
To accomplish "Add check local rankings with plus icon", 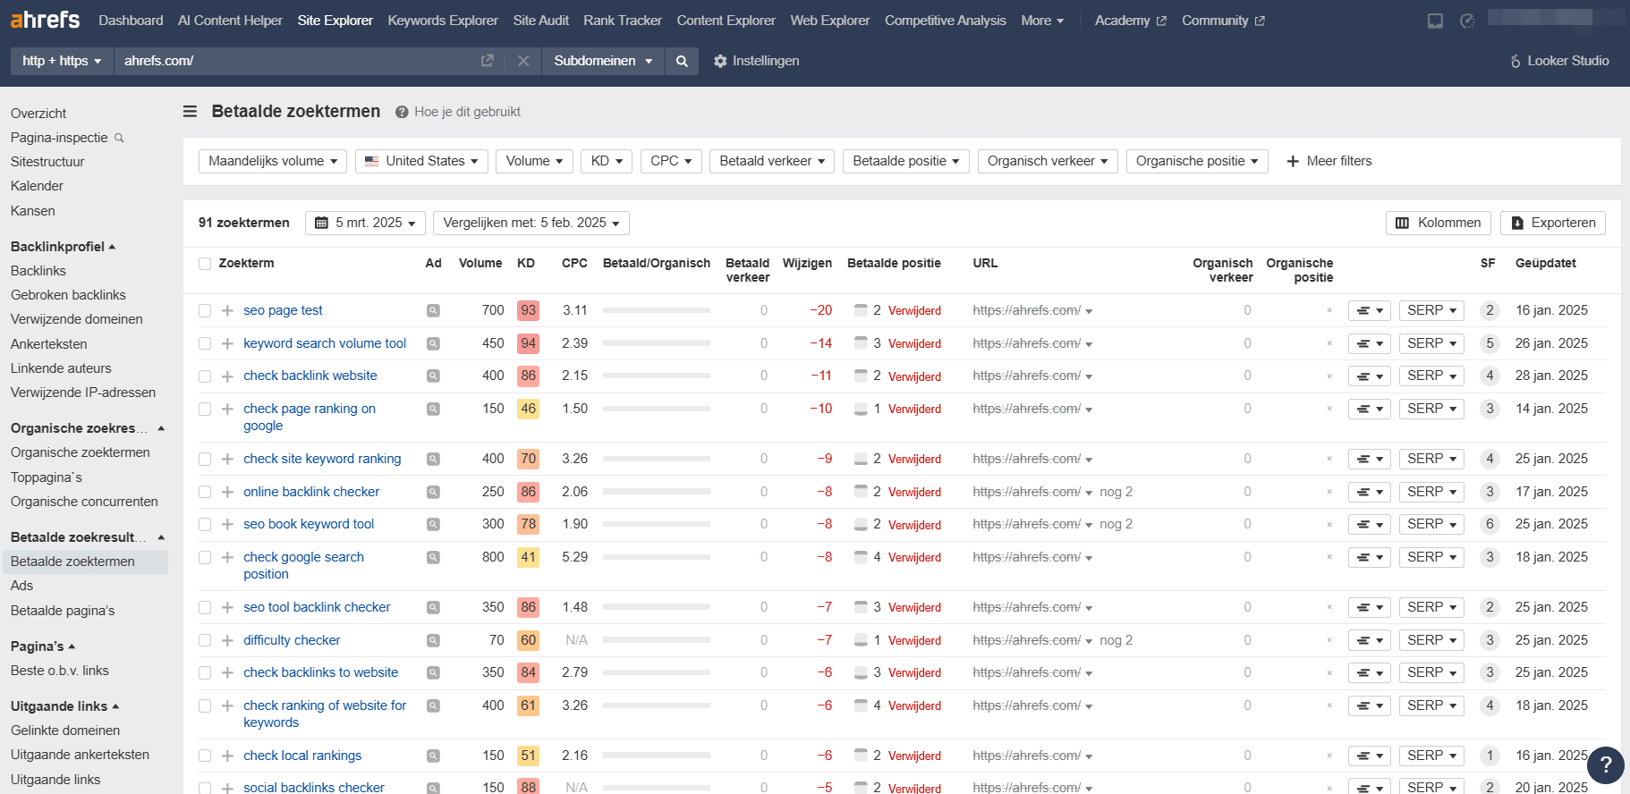I will 227,756.
